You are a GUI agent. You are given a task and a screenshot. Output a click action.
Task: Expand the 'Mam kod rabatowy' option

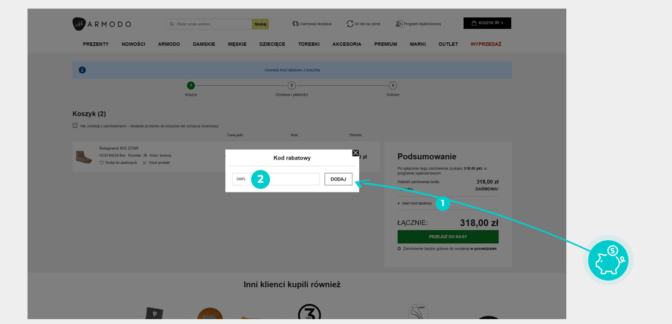coord(415,203)
